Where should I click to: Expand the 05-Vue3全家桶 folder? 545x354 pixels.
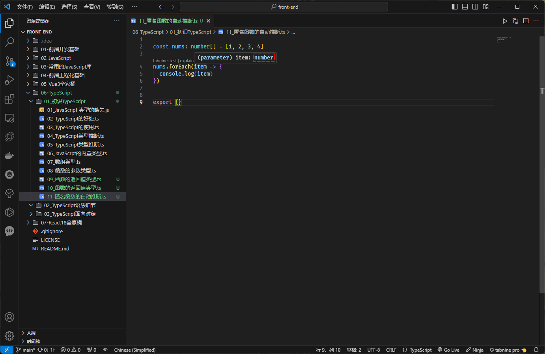point(58,84)
